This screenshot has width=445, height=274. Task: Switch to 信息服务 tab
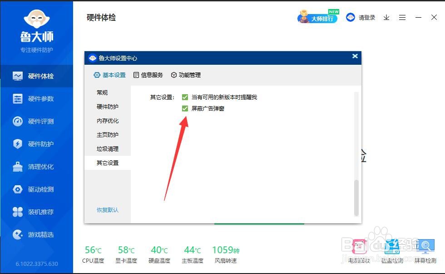pyautogui.click(x=148, y=75)
